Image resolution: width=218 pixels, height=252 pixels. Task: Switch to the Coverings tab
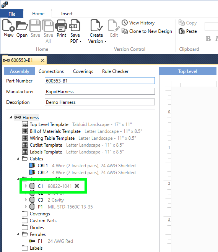(83, 71)
